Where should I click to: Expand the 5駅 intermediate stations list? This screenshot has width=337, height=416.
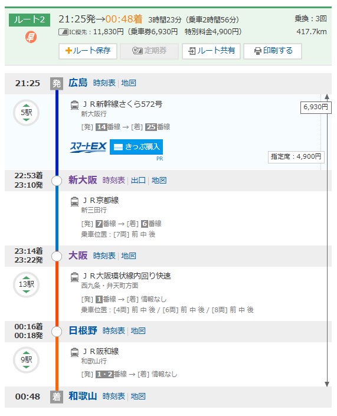pos(27,113)
